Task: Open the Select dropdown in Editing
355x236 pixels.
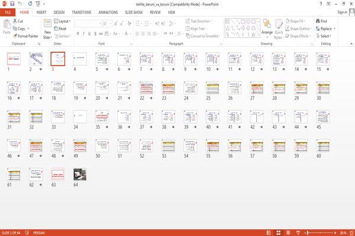Action: click(324, 36)
